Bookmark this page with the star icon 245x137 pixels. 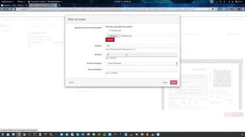pos(216,9)
